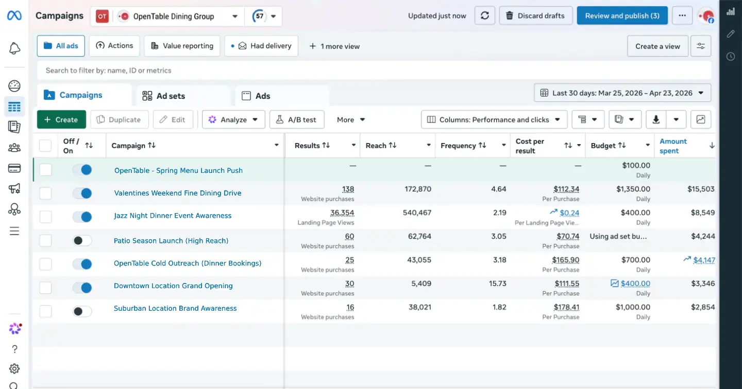Open Downtown Location Grand Opening campaign
Screen dimensions: 742x389
tap(173, 286)
